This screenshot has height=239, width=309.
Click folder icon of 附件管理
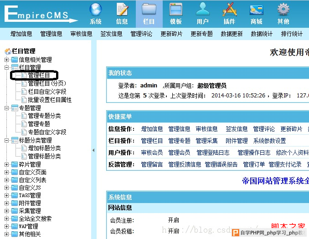coord(15,203)
